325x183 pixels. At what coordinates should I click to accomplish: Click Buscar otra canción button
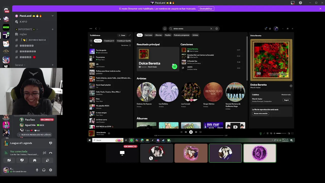(x=261, y=113)
